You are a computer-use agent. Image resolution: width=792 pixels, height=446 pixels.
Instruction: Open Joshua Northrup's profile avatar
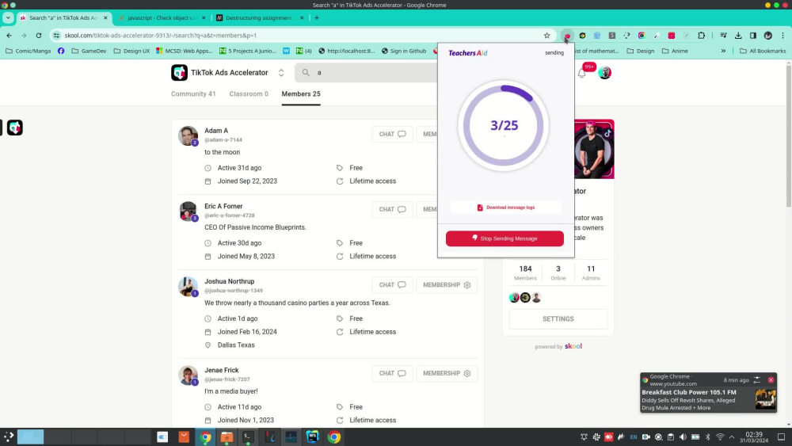188,287
